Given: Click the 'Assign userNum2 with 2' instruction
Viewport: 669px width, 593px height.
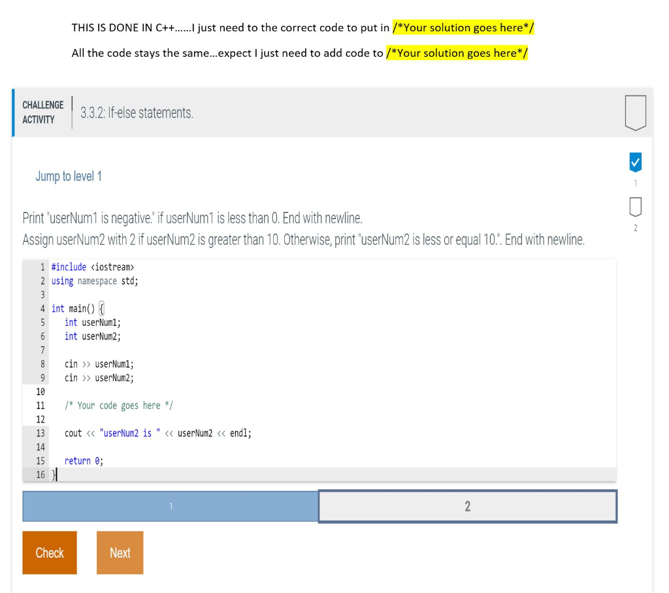Looking at the screenshot, I should [x=303, y=239].
